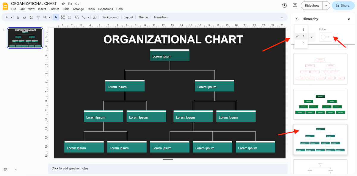357x176 pixels.
Task: Open Slideshow options dropdown arrow
Action: click(327, 5)
